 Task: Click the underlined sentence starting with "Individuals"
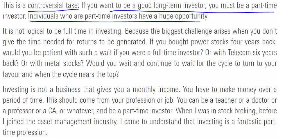coord(115,16)
